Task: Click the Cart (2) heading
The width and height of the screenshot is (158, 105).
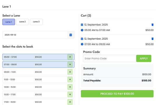Action: coord(86,15)
